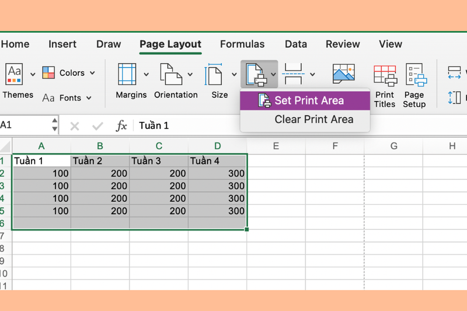Select the Page Layout tab
Screen dimensions: 467x311
coord(170,44)
